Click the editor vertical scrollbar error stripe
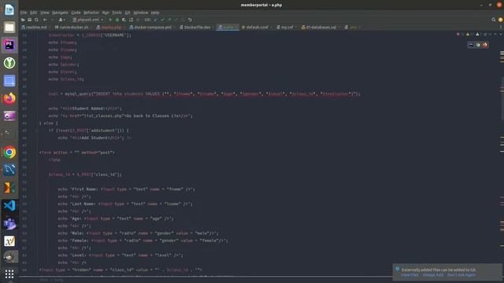504x283 pixels. [x=502, y=154]
